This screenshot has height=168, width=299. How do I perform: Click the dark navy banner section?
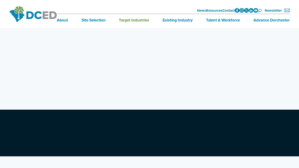pos(149,133)
